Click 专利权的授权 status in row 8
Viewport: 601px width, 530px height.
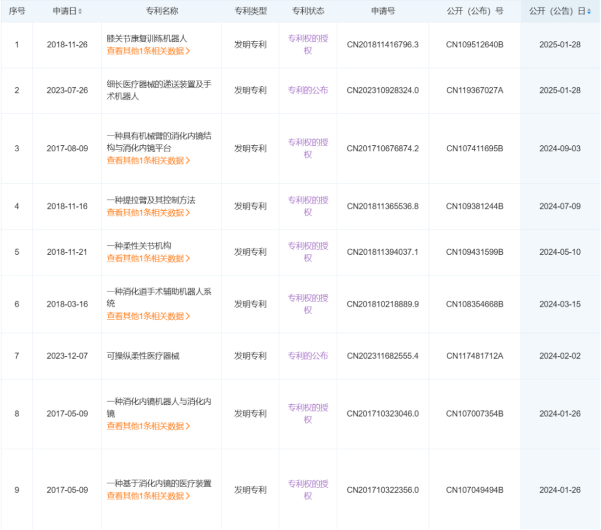pyautogui.click(x=308, y=414)
